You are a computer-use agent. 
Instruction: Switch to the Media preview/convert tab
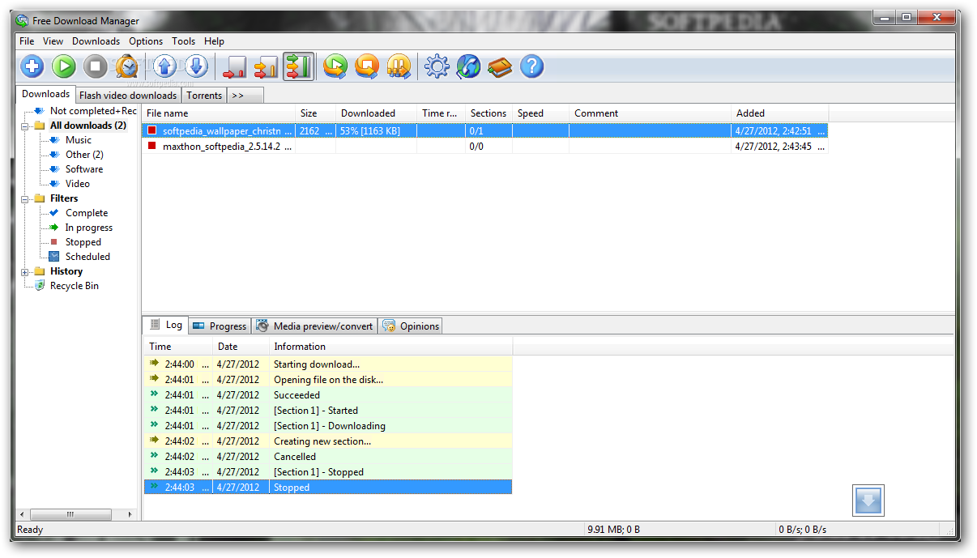[x=314, y=326]
